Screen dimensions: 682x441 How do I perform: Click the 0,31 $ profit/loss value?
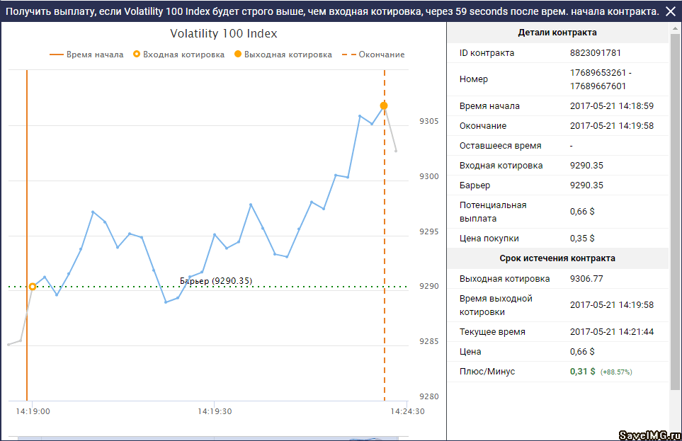coord(583,372)
